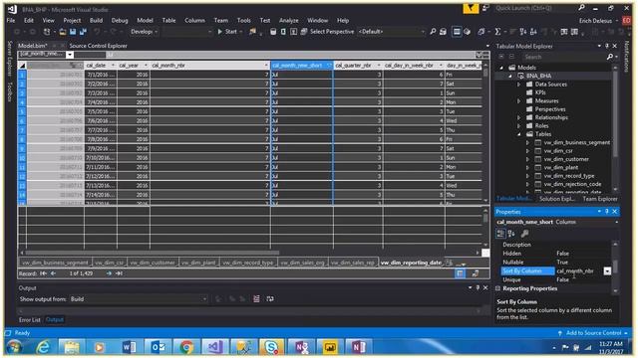This screenshot has width=638, height=358.
Task: Select the KPIs folder in Tabular Model Explorer
Action: click(540, 92)
